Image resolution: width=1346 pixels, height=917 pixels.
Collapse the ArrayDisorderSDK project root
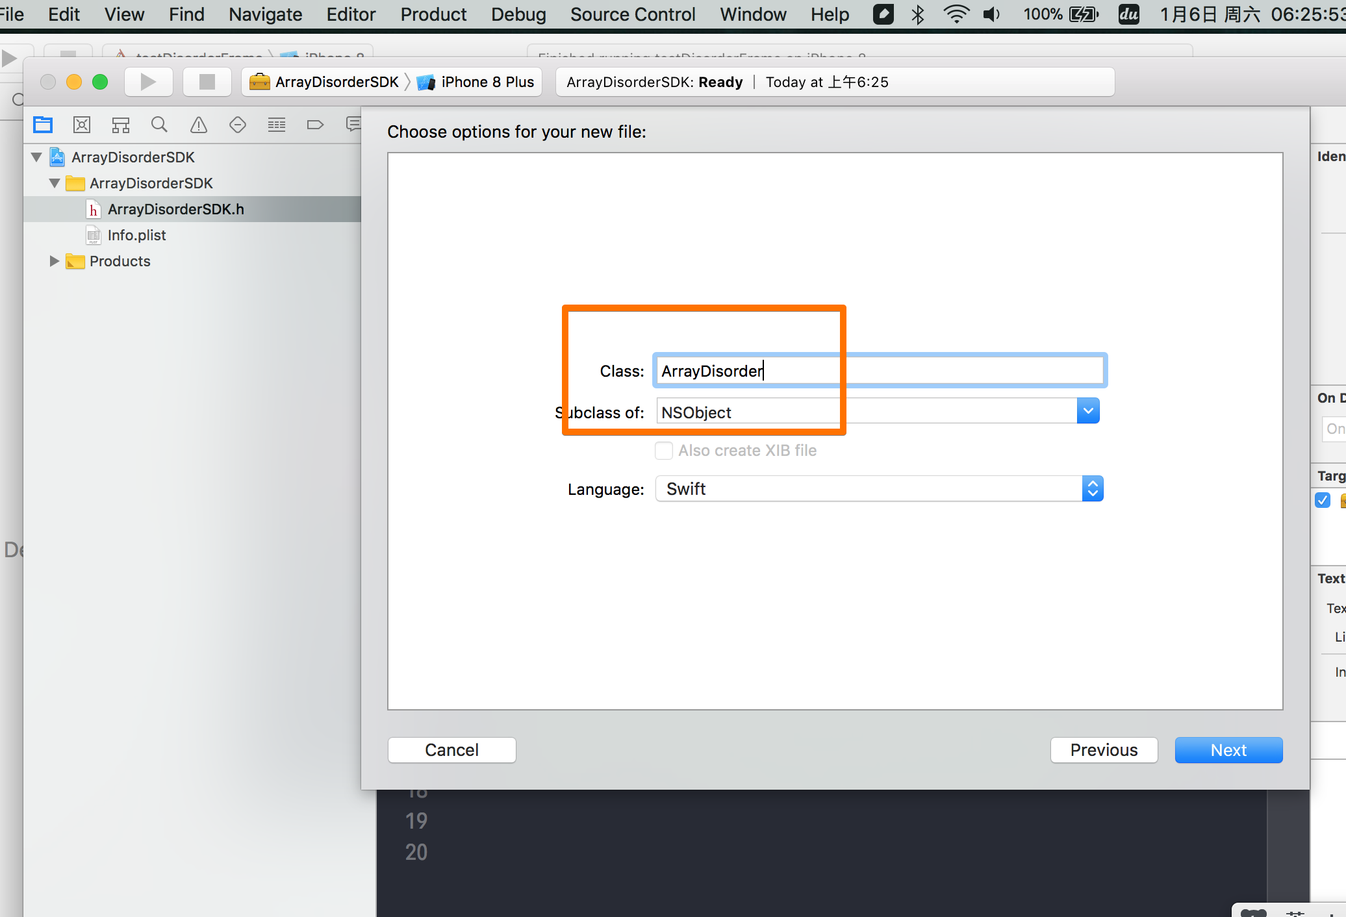pos(36,157)
